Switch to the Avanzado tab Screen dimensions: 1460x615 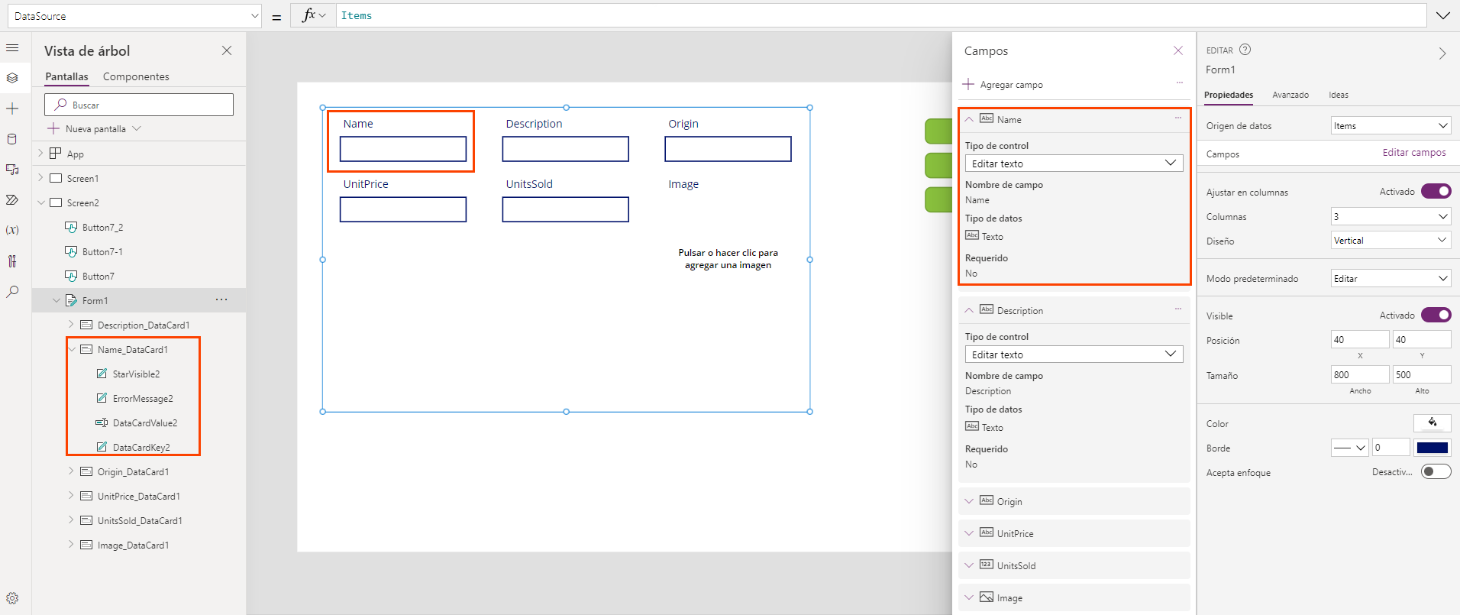tap(1290, 95)
